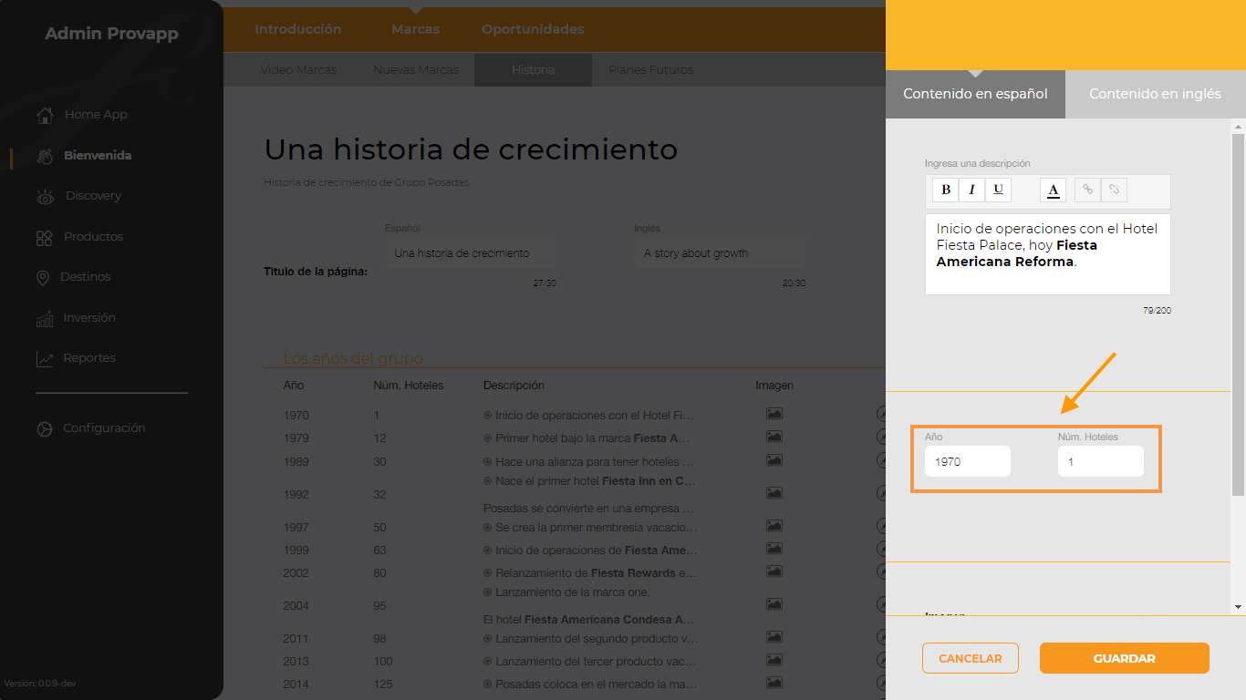
Task: Select bullet for 'Lanzamiento del segundo producto'
Action: click(487, 639)
